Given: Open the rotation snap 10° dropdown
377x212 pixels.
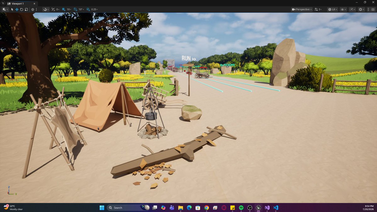Looking at the screenshot, I should click(x=81, y=9).
